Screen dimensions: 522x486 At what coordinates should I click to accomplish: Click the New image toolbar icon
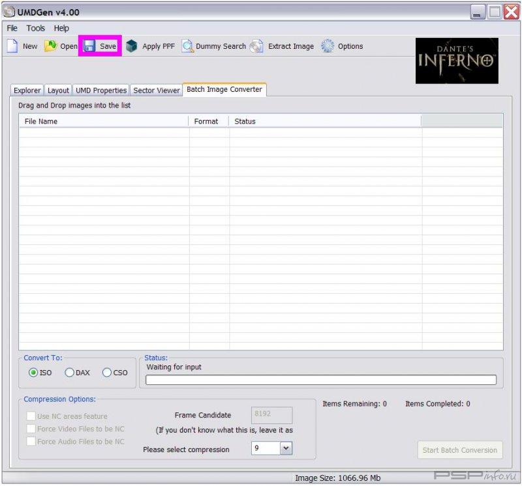(x=12, y=46)
